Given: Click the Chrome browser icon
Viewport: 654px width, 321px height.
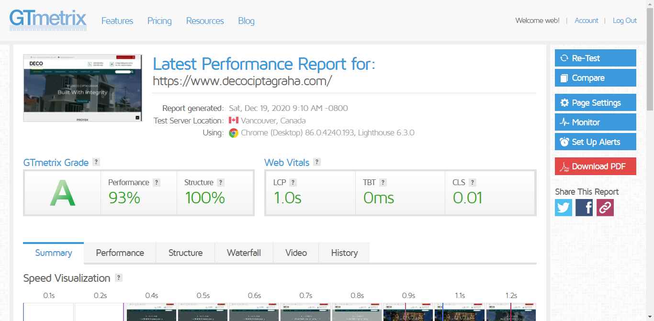Looking at the screenshot, I should pyautogui.click(x=234, y=133).
